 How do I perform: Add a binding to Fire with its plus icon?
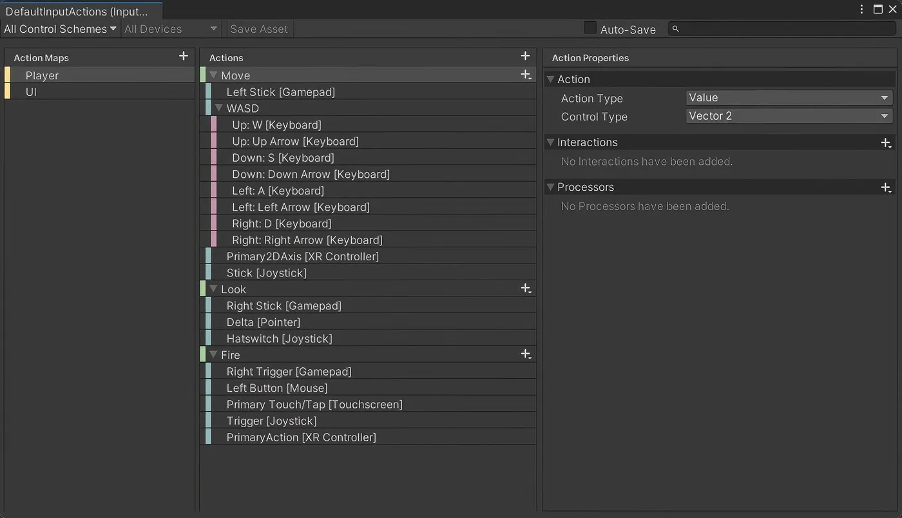click(526, 354)
